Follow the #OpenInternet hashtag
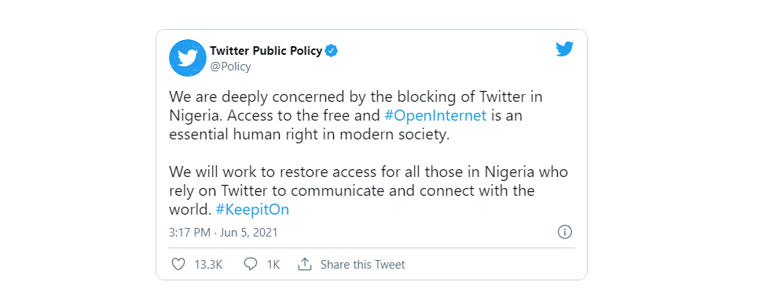Image resolution: width=759 pixels, height=289 pixels. point(435,116)
